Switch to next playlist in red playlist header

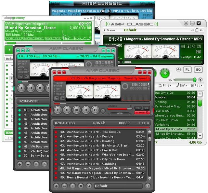148,123
